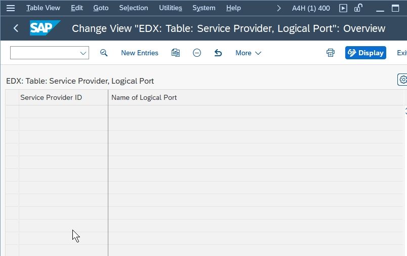This screenshot has height=256, width=407.
Task: Go back with the left arrow
Action: click(x=16, y=28)
